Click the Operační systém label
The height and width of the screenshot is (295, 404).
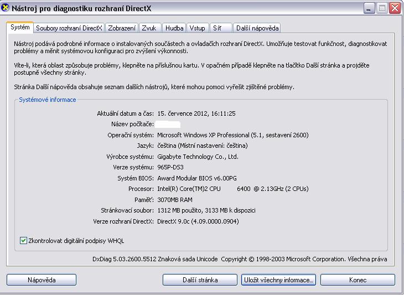[x=131, y=135]
